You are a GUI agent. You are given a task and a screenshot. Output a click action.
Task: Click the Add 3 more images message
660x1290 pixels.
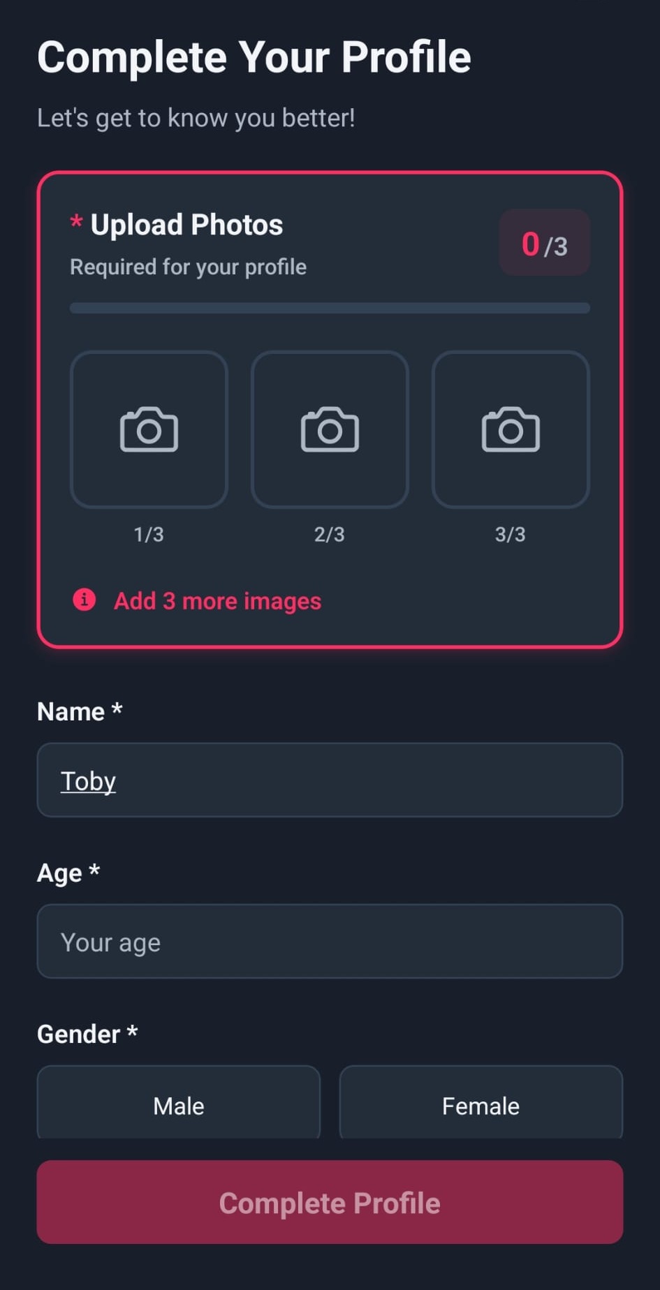tap(217, 601)
